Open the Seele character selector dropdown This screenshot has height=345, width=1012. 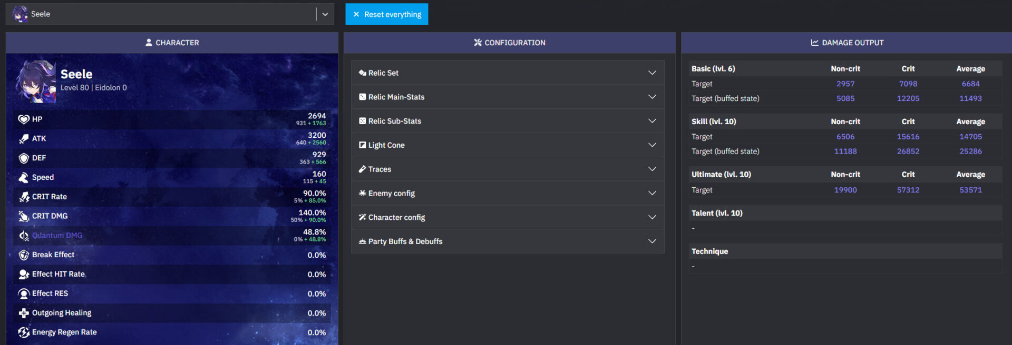click(325, 14)
